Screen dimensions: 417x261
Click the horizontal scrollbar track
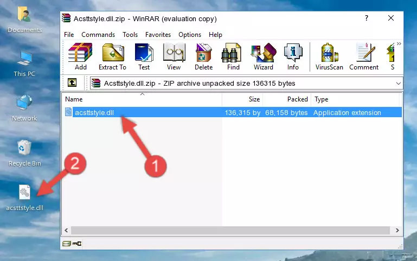coord(230,231)
